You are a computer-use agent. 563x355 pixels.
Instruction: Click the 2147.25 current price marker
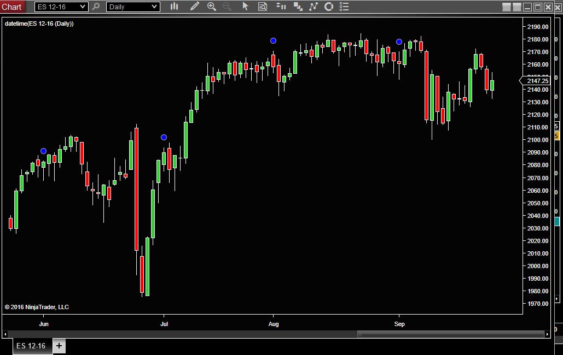coord(535,81)
